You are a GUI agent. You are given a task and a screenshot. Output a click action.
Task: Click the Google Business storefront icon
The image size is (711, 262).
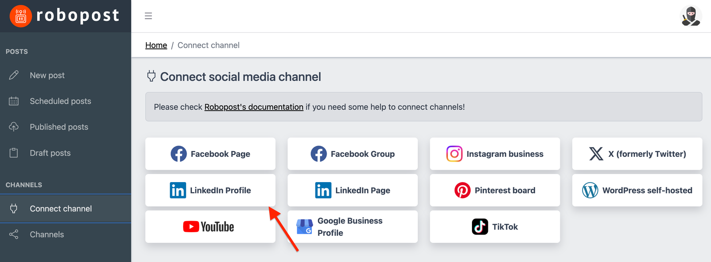pyautogui.click(x=304, y=226)
